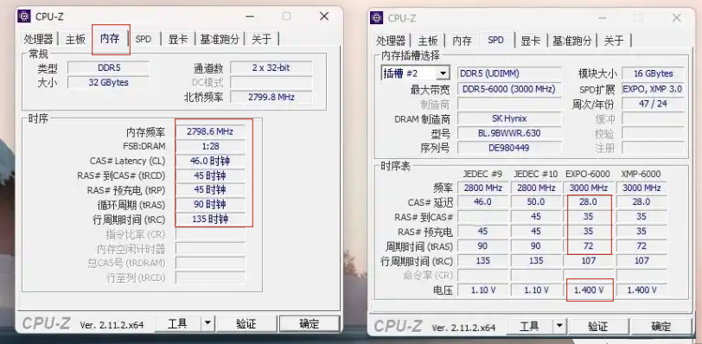Open 基准跑分 tab in the left window

(x=220, y=40)
